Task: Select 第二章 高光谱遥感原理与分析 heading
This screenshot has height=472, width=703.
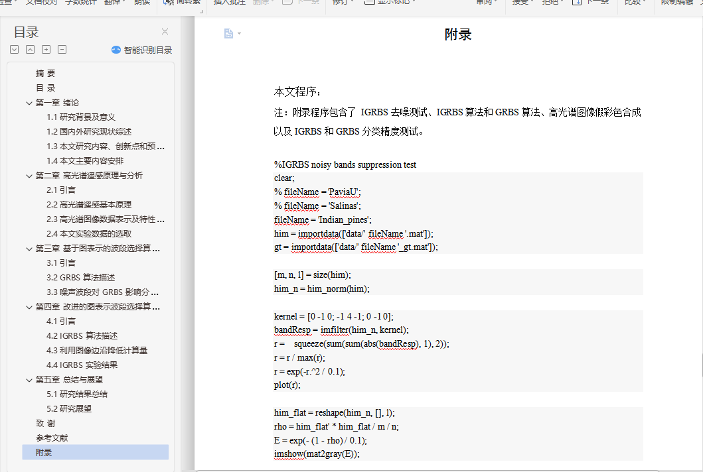Action: tap(89, 175)
